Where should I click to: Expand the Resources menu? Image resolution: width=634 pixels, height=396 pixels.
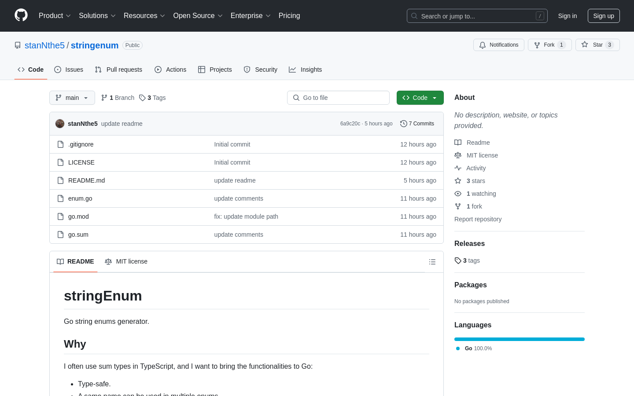pyautogui.click(x=144, y=16)
